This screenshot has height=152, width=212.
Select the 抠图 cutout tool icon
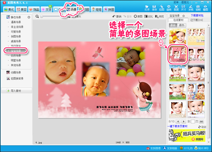[161, 8]
